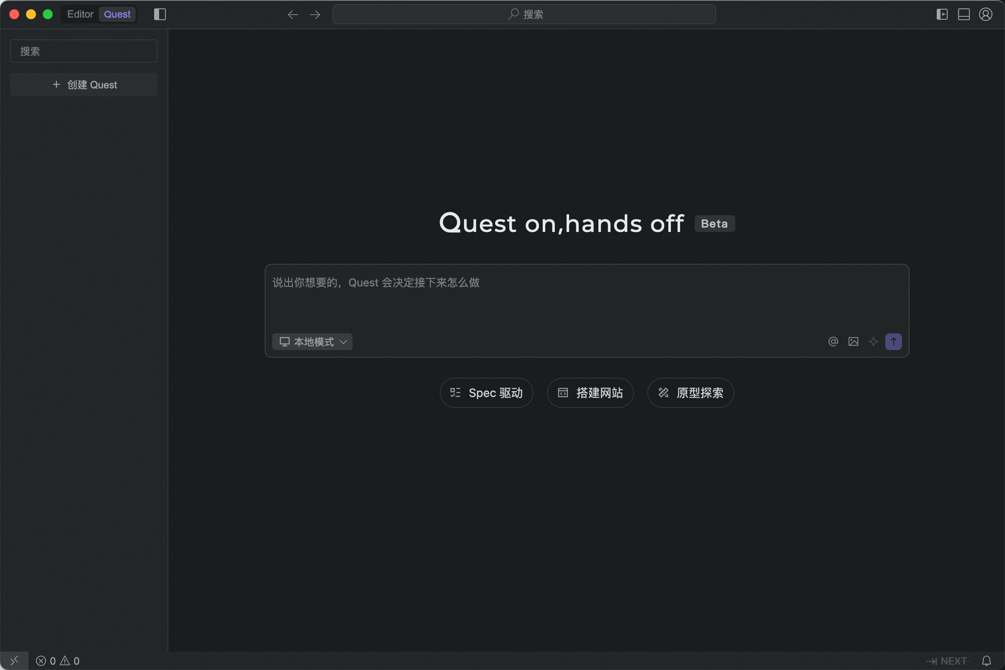This screenshot has width=1005, height=670.
Task: Click the sparkle prompt enhance icon
Action: click(873, 341)
